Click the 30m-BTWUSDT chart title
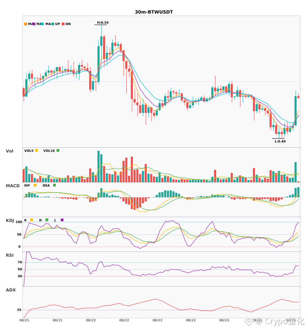 tap(154, 12)
